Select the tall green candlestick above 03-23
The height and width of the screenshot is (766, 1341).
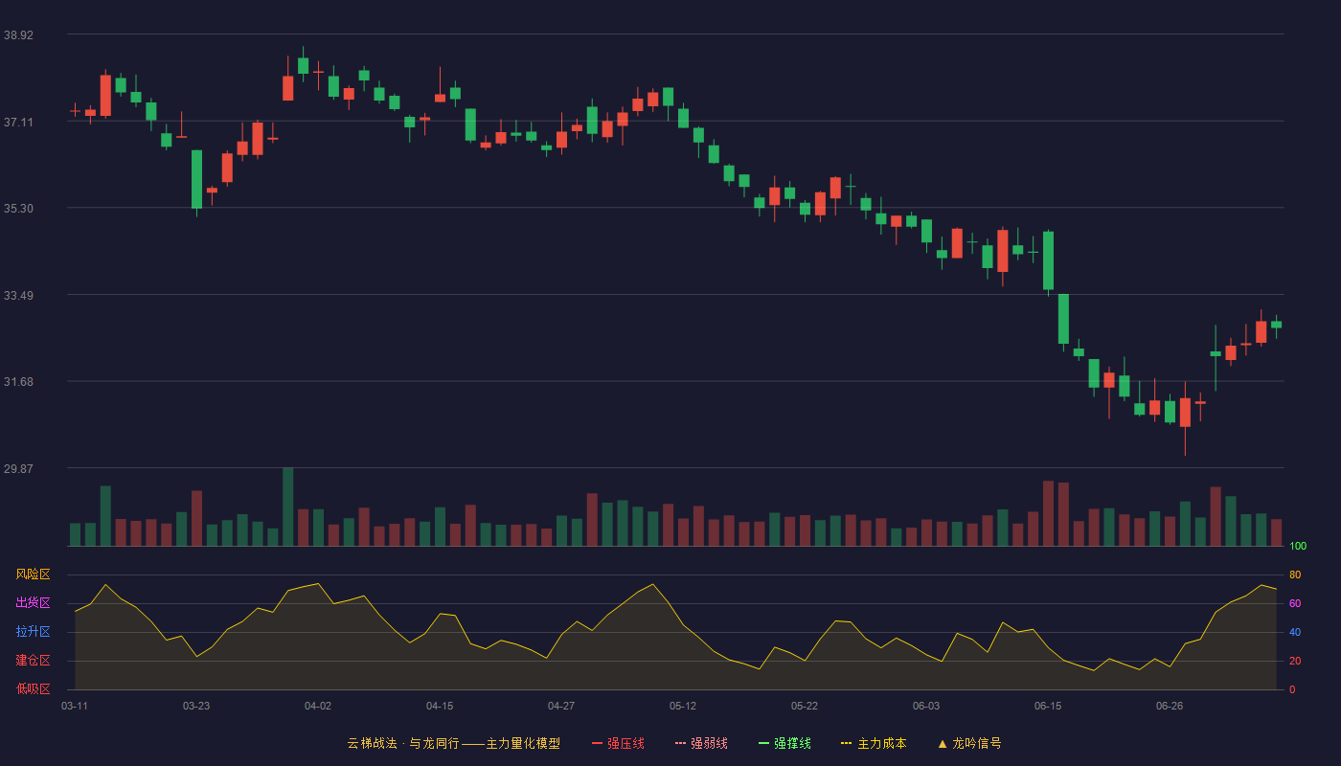[196, 179]
